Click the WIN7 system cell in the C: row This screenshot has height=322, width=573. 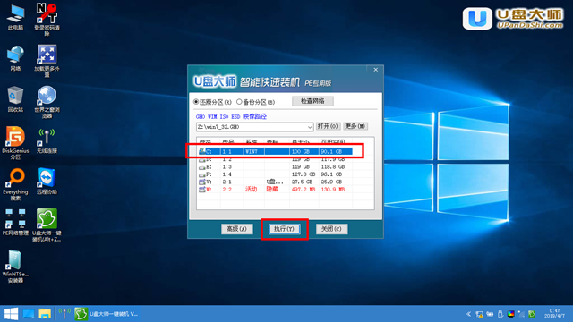click(251, 151)
